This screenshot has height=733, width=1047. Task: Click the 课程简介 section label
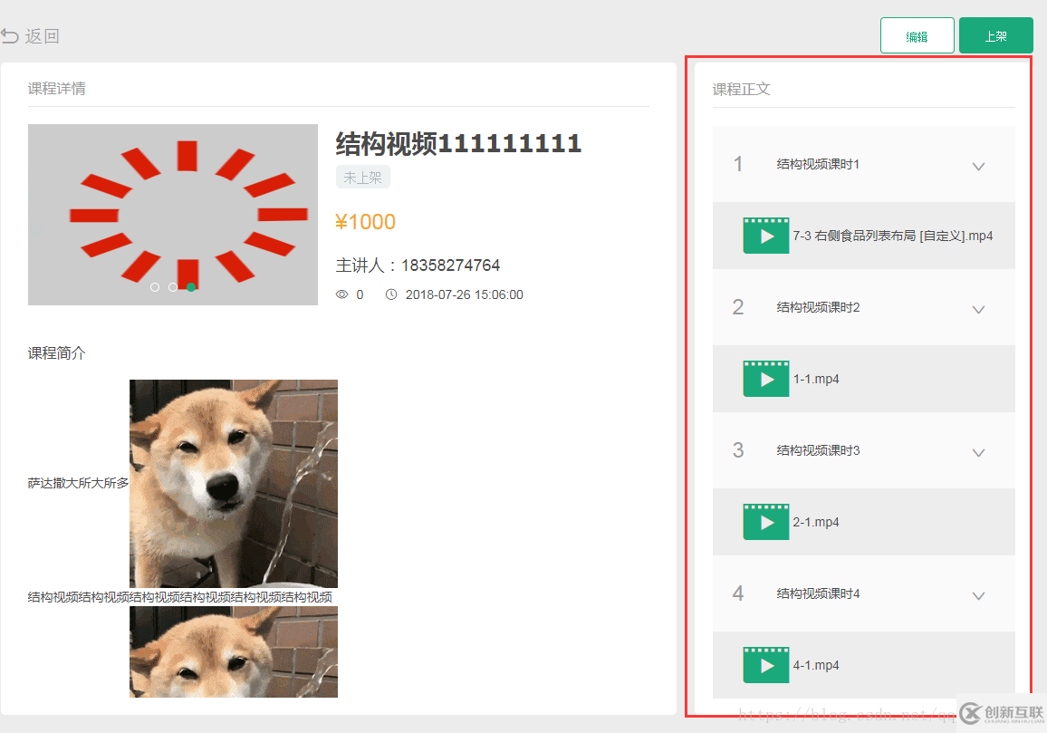[x=57, y=352]
